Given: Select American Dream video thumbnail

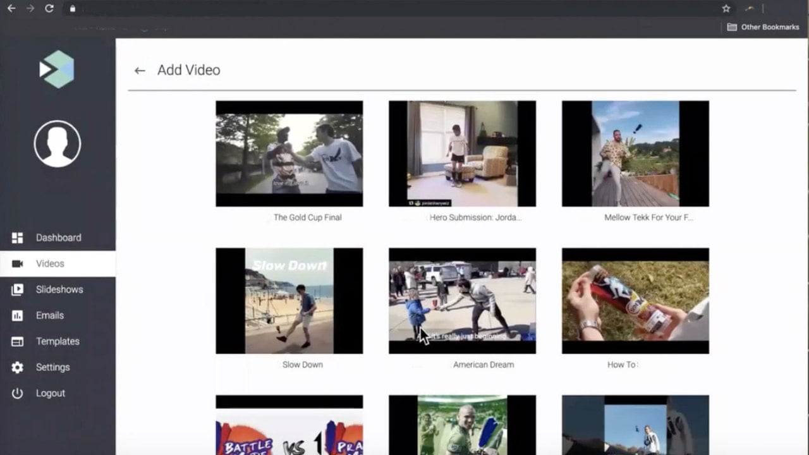Looking at the screenshot, I should coord(462,301).
